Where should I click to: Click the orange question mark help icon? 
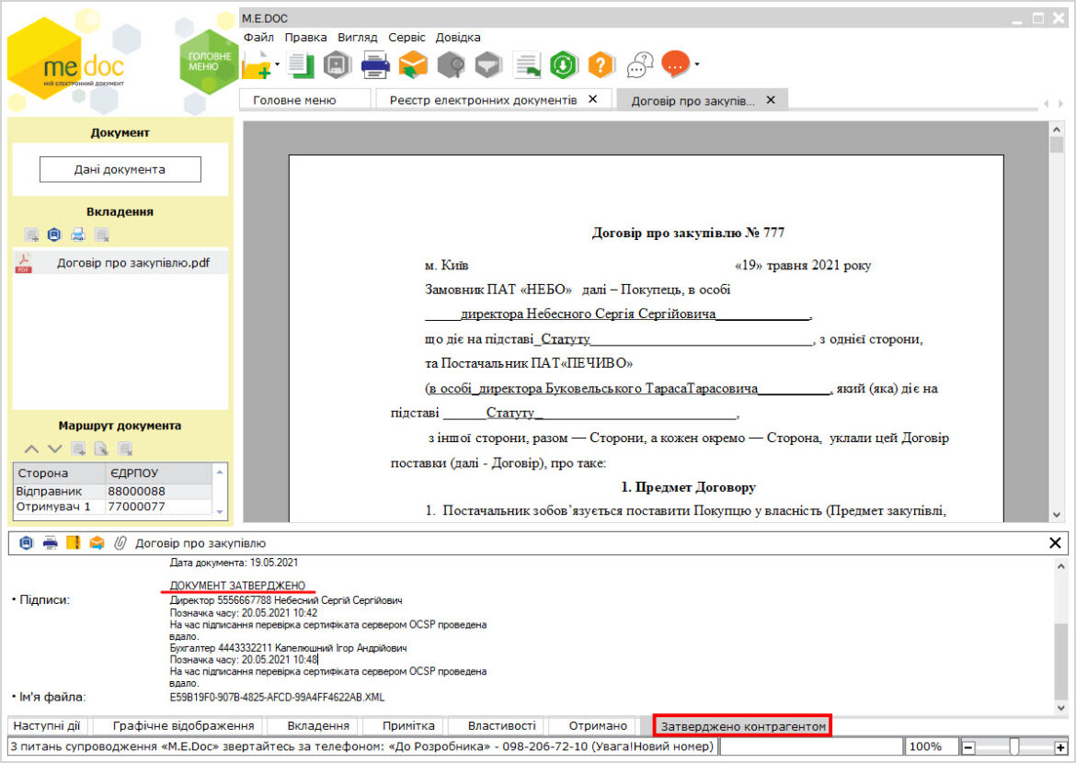pyautogui.click(x=601, y=65)
